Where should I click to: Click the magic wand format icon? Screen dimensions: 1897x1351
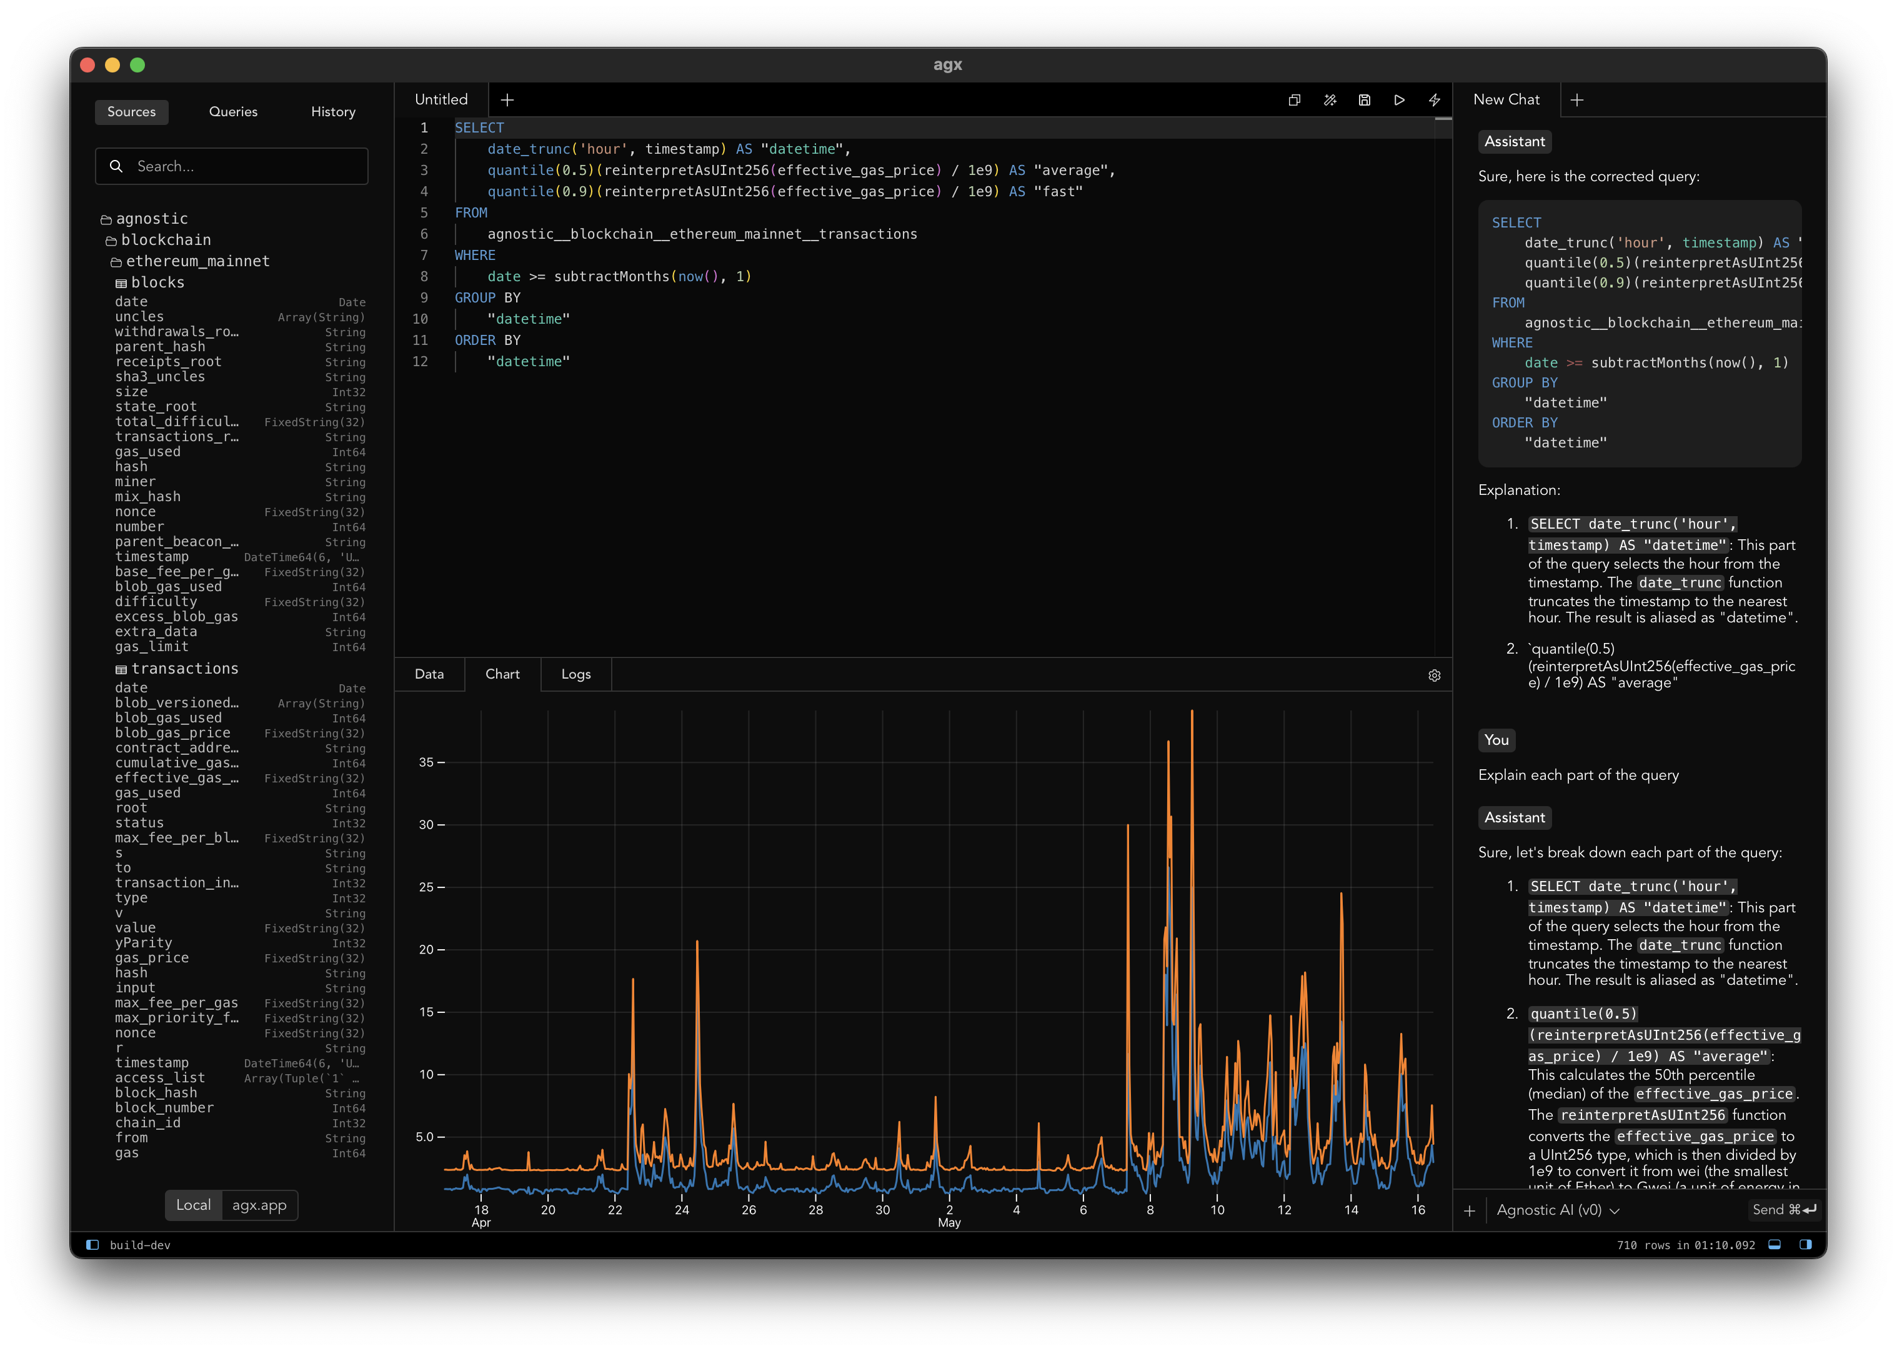(1330, 100)
